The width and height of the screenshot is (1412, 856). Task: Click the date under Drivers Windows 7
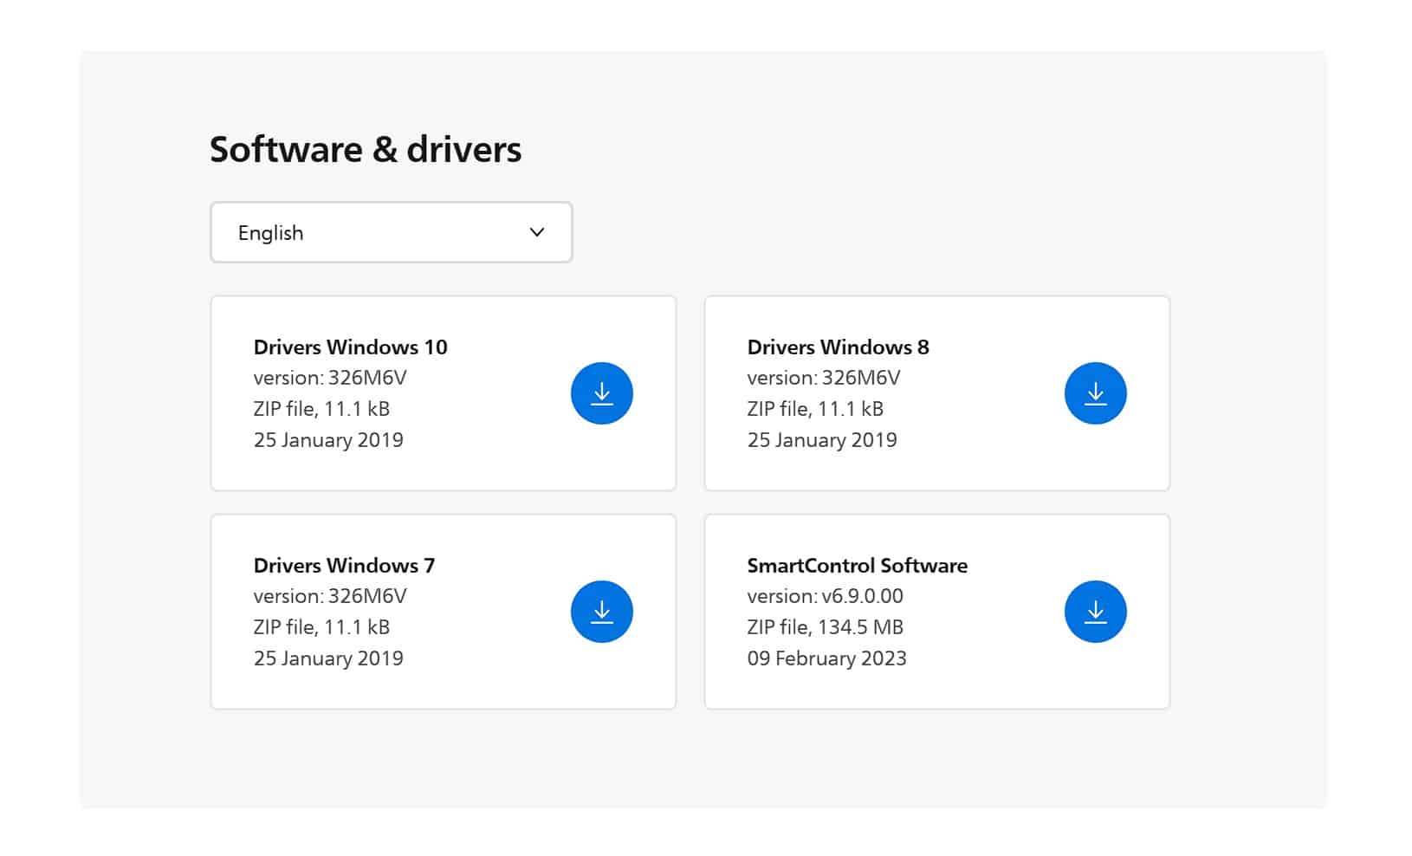328,658
